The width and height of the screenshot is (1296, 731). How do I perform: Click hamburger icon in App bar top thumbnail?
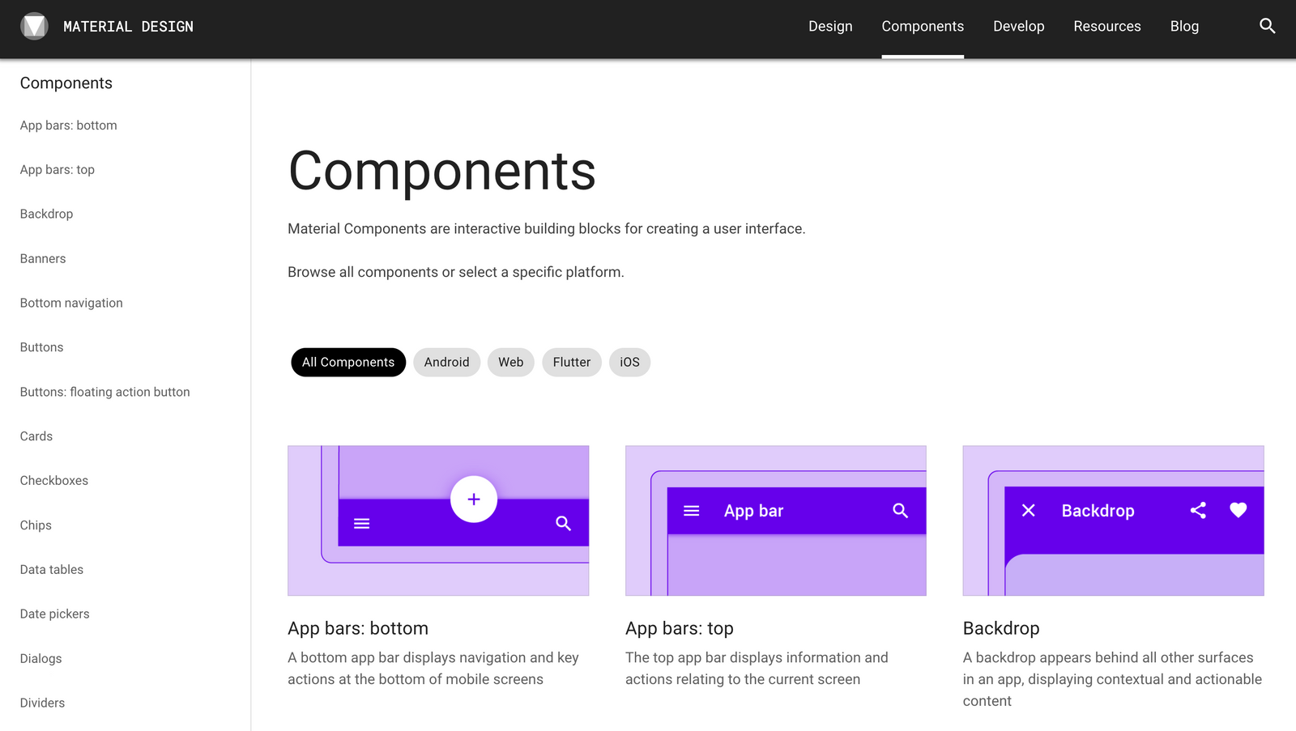click(x=692, y=511)
